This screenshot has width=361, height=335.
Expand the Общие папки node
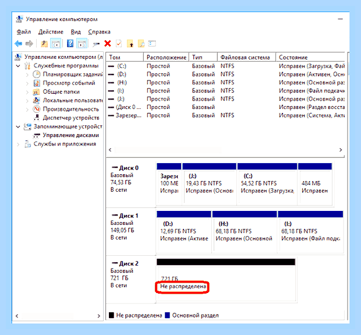point(27,92)
